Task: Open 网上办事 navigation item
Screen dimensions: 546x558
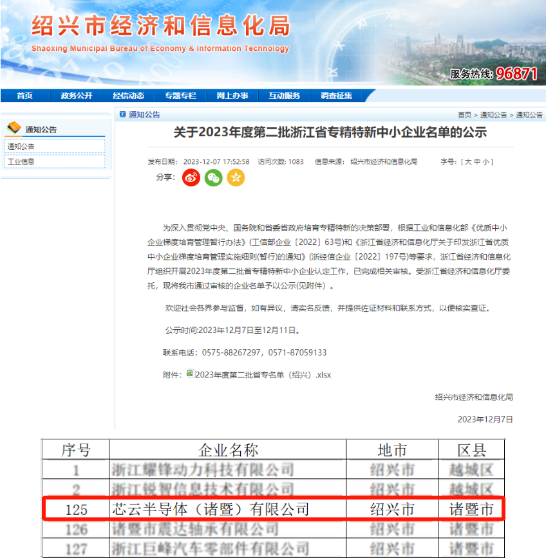Action: pyautogui.click(x=232, y=96)
